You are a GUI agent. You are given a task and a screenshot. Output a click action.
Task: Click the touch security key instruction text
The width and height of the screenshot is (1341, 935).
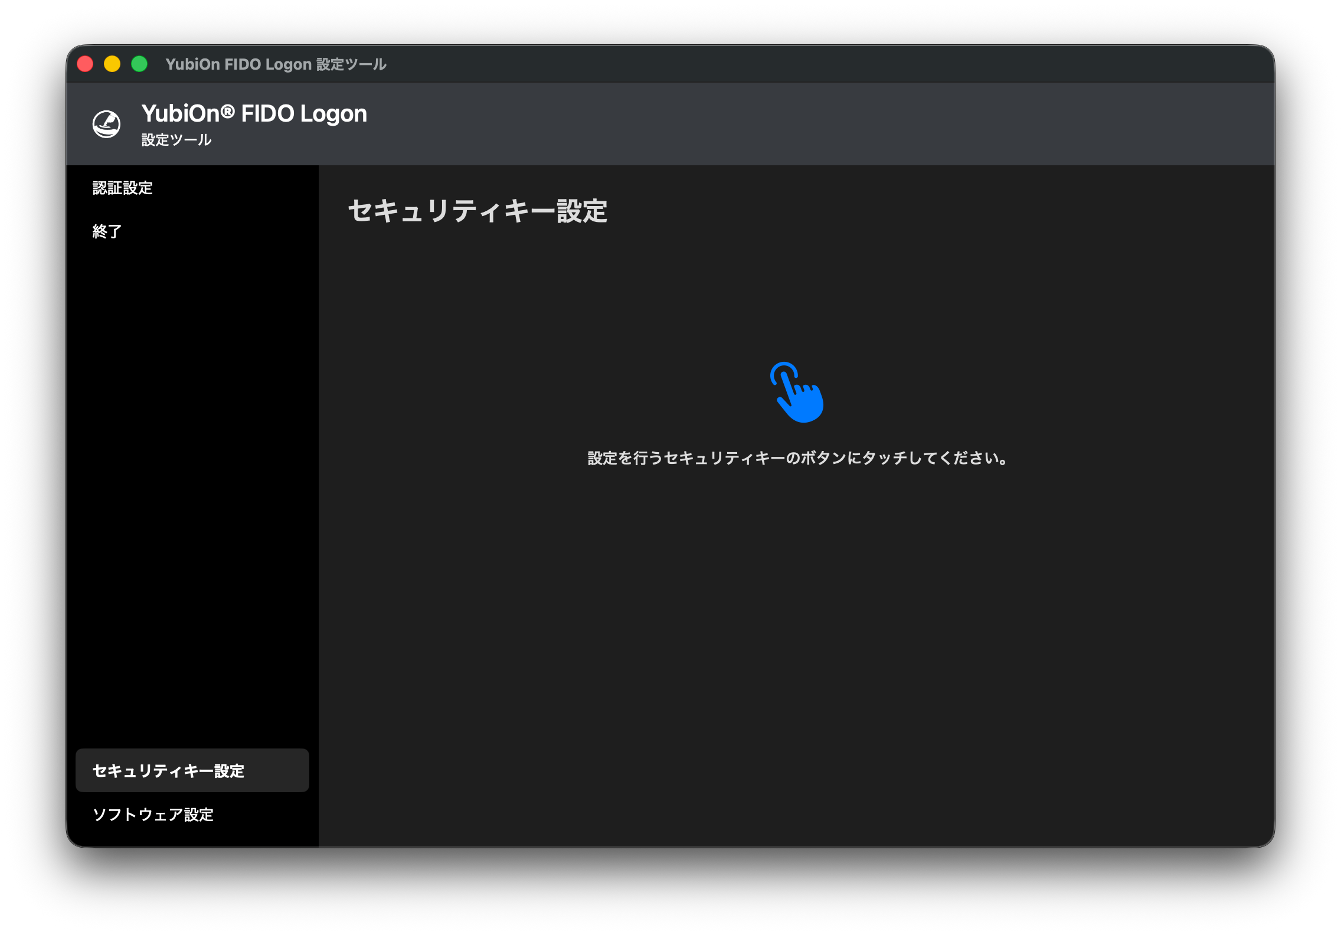tap(797, 458)
